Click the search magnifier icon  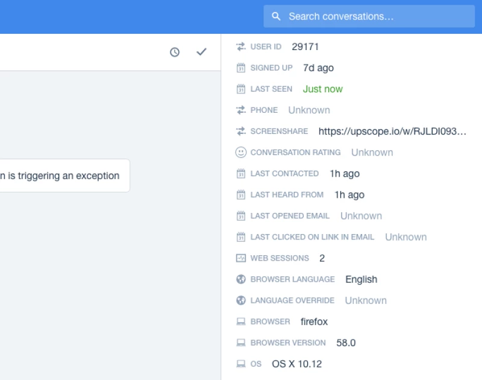[x=277, y=16]
